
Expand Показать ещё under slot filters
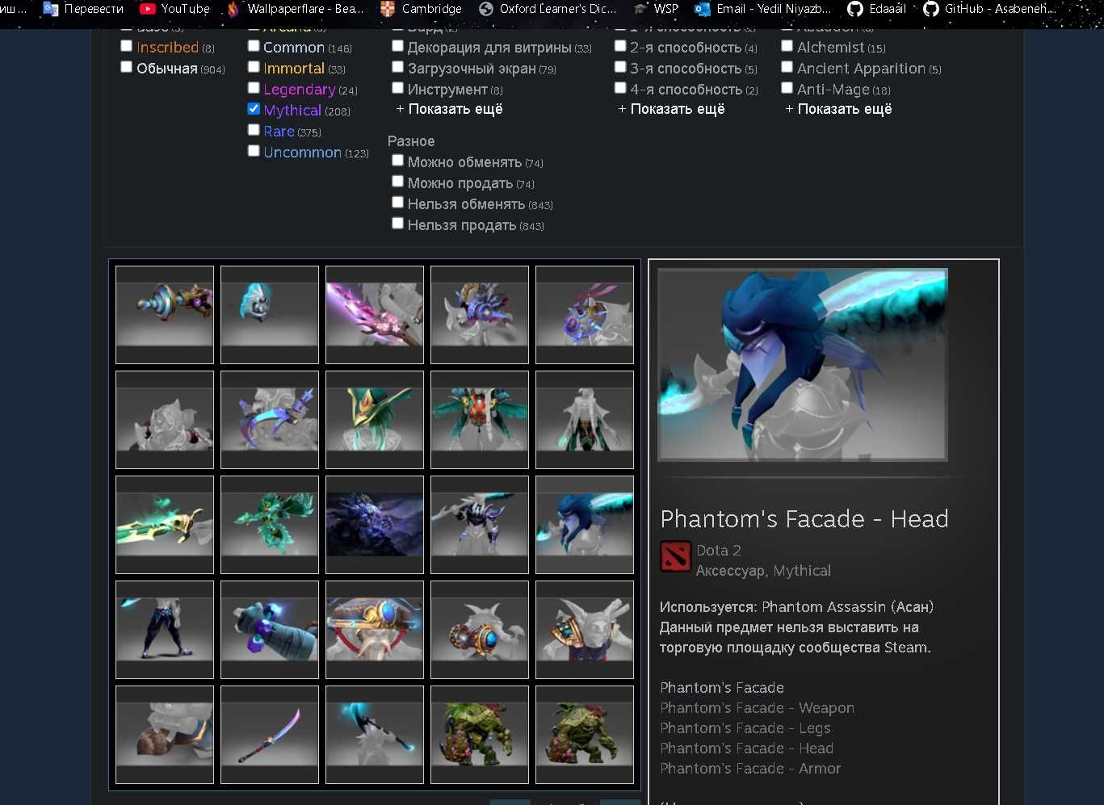click(x=671, y=109)
